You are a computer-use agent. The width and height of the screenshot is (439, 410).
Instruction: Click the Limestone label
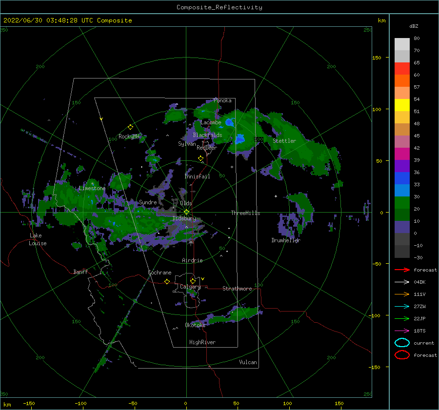point(92,188)
